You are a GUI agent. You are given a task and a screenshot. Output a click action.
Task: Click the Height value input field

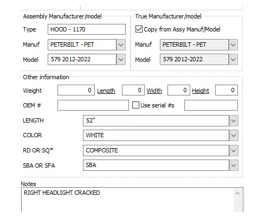coord(227,90)
